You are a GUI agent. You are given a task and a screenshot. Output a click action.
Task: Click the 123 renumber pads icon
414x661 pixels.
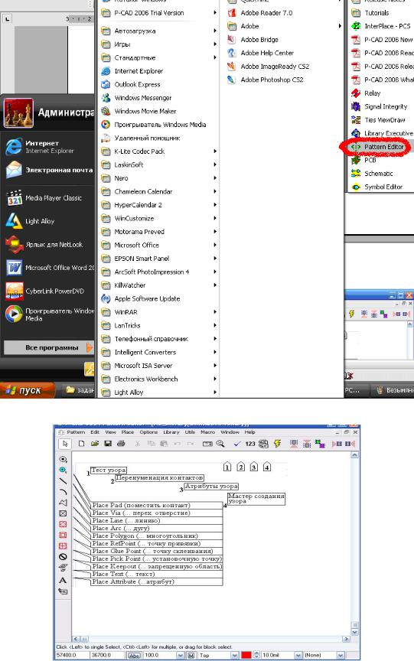[x=250, y=444]
